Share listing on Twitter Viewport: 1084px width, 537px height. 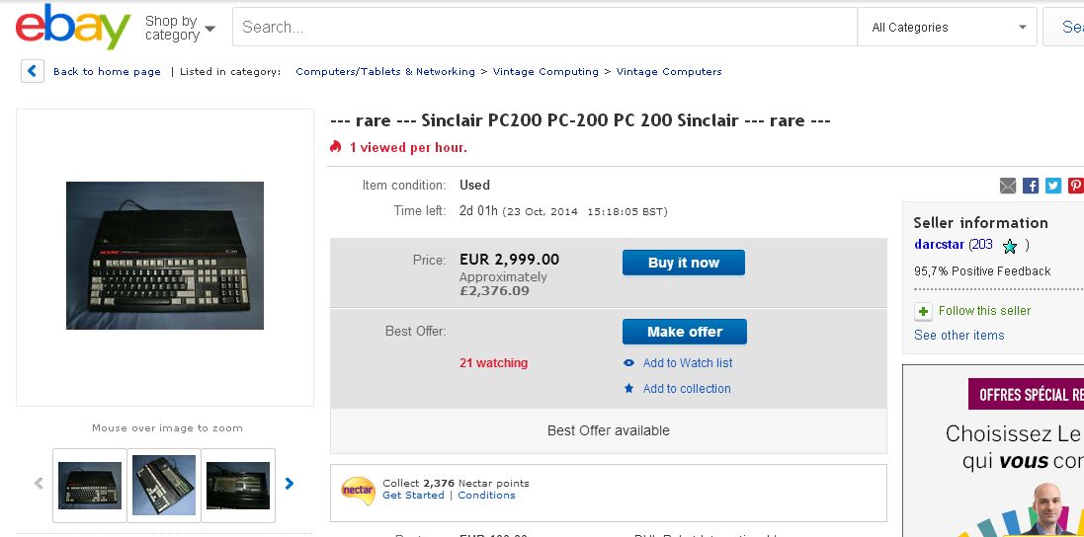click(1053, 186)
